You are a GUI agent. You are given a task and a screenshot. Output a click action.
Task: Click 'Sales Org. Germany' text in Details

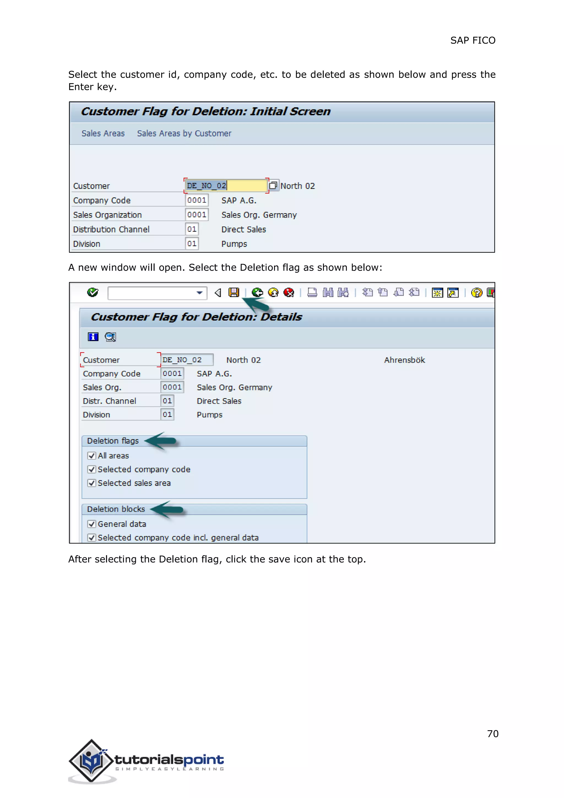[234, 387]
